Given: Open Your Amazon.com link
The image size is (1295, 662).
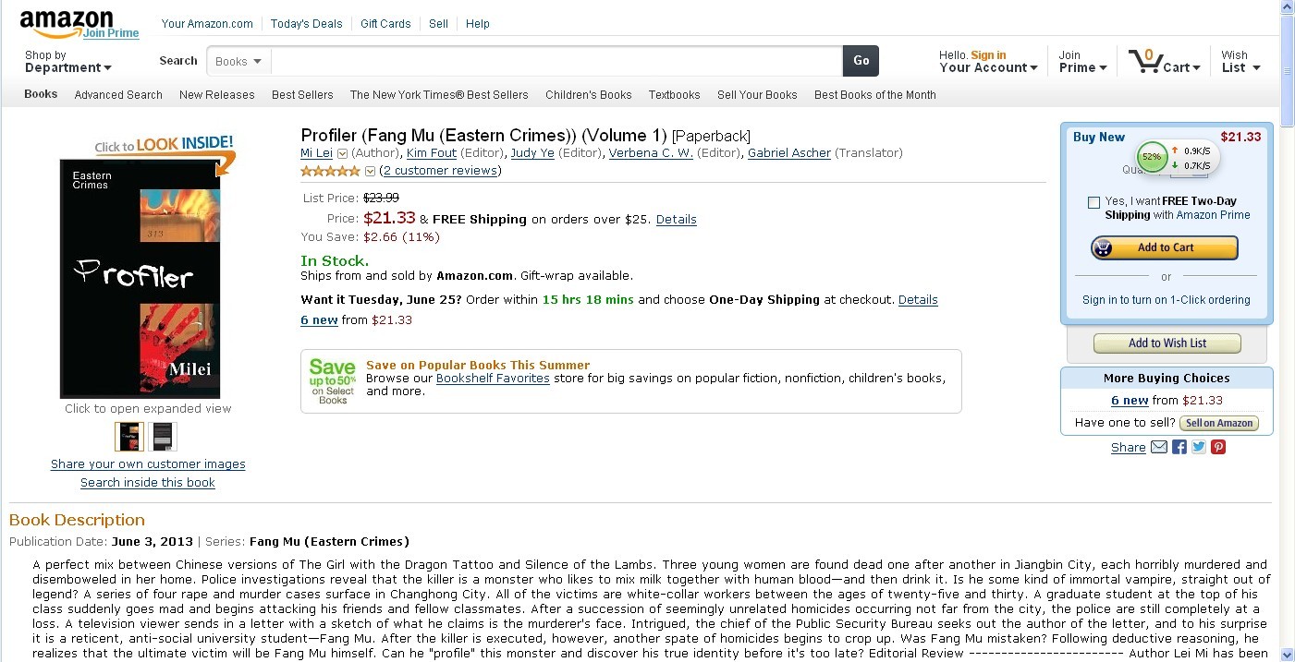Looking at the screenshot, I should tap(207, 24).
